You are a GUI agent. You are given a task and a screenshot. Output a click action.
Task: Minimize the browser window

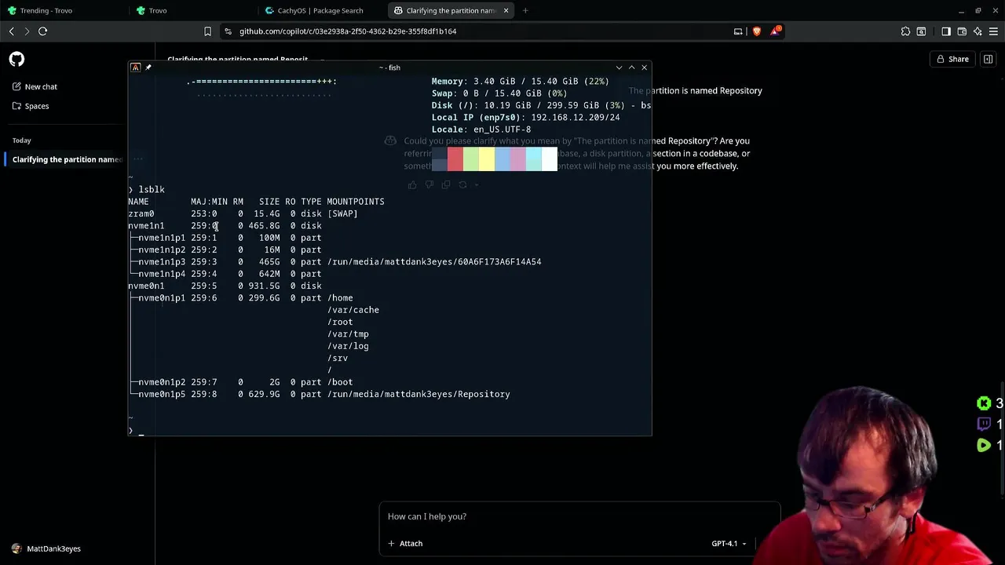point(961,10)
